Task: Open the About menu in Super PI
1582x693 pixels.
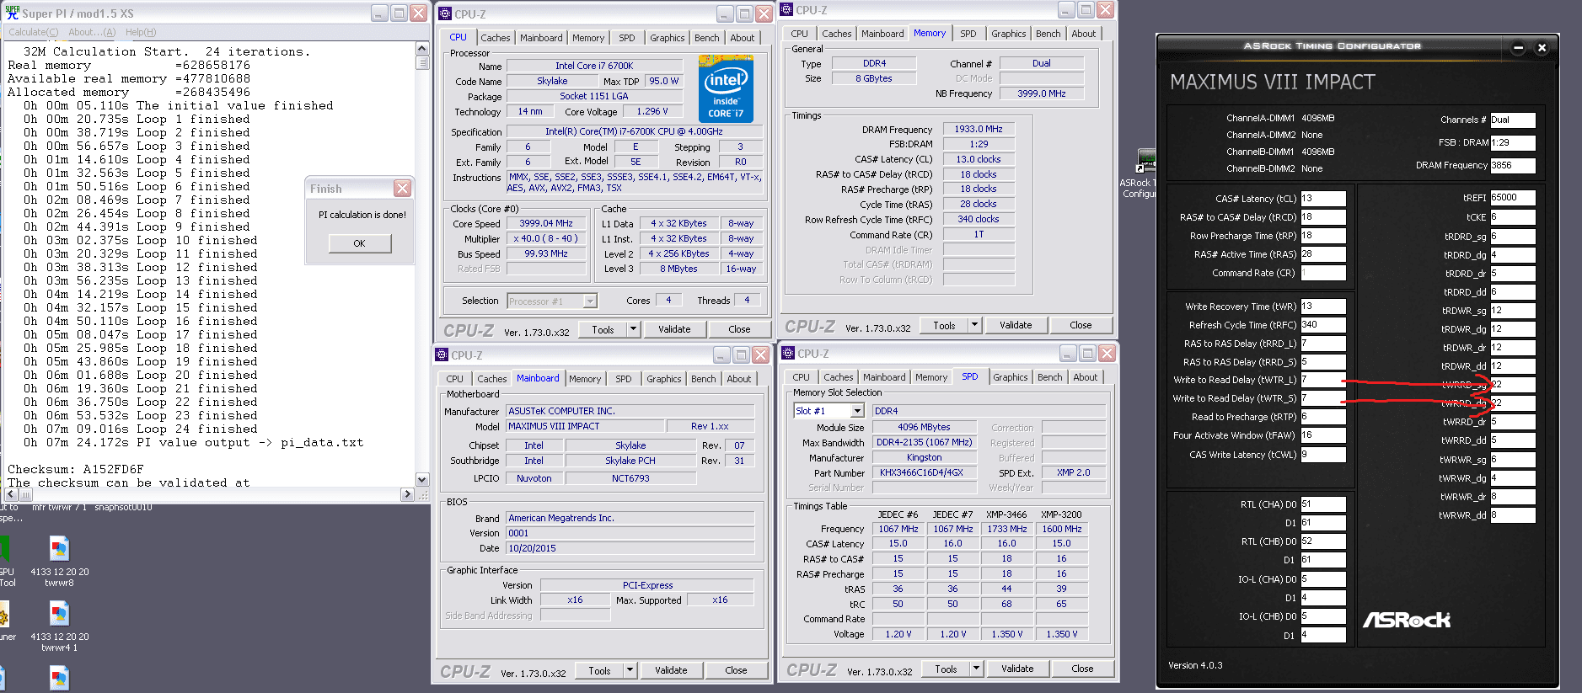Action: 92,33
